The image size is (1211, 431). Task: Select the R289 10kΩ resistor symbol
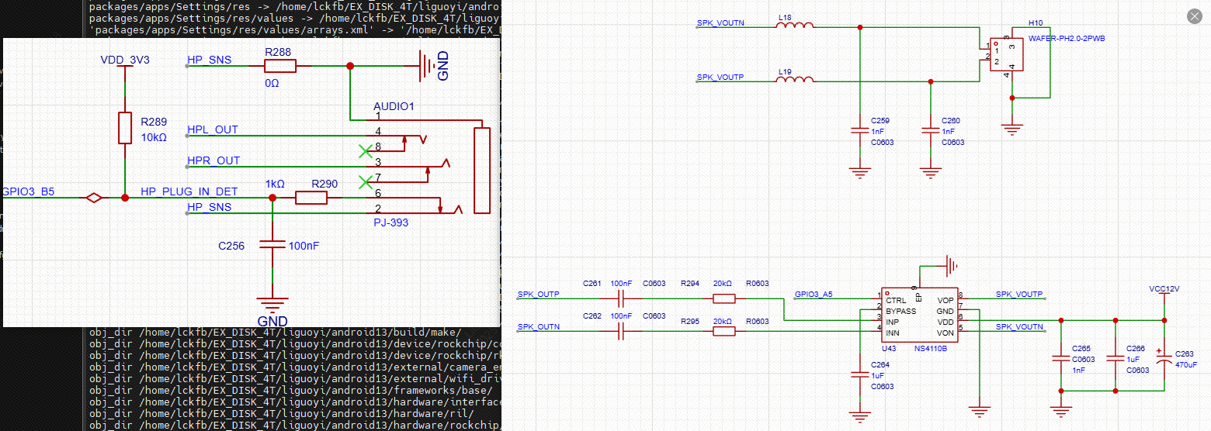[124, 128]
